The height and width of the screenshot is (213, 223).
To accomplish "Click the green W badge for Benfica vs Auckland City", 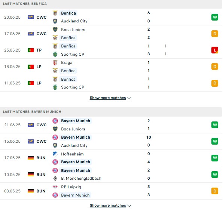I will coord(215,17).
